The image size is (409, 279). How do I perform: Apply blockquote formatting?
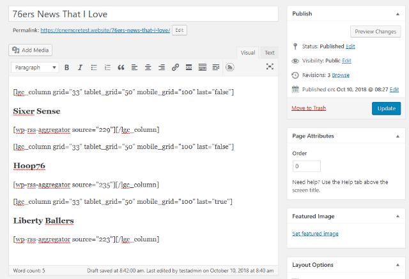(x=121, y=68)
